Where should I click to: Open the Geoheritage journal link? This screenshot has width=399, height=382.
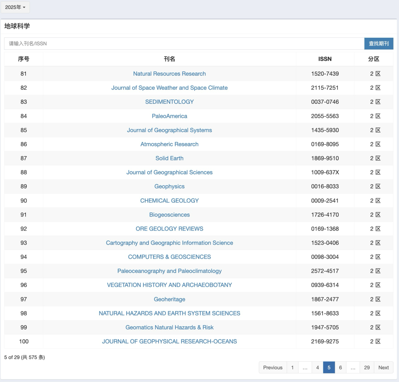pyautogui.click(x=170, y=299)
